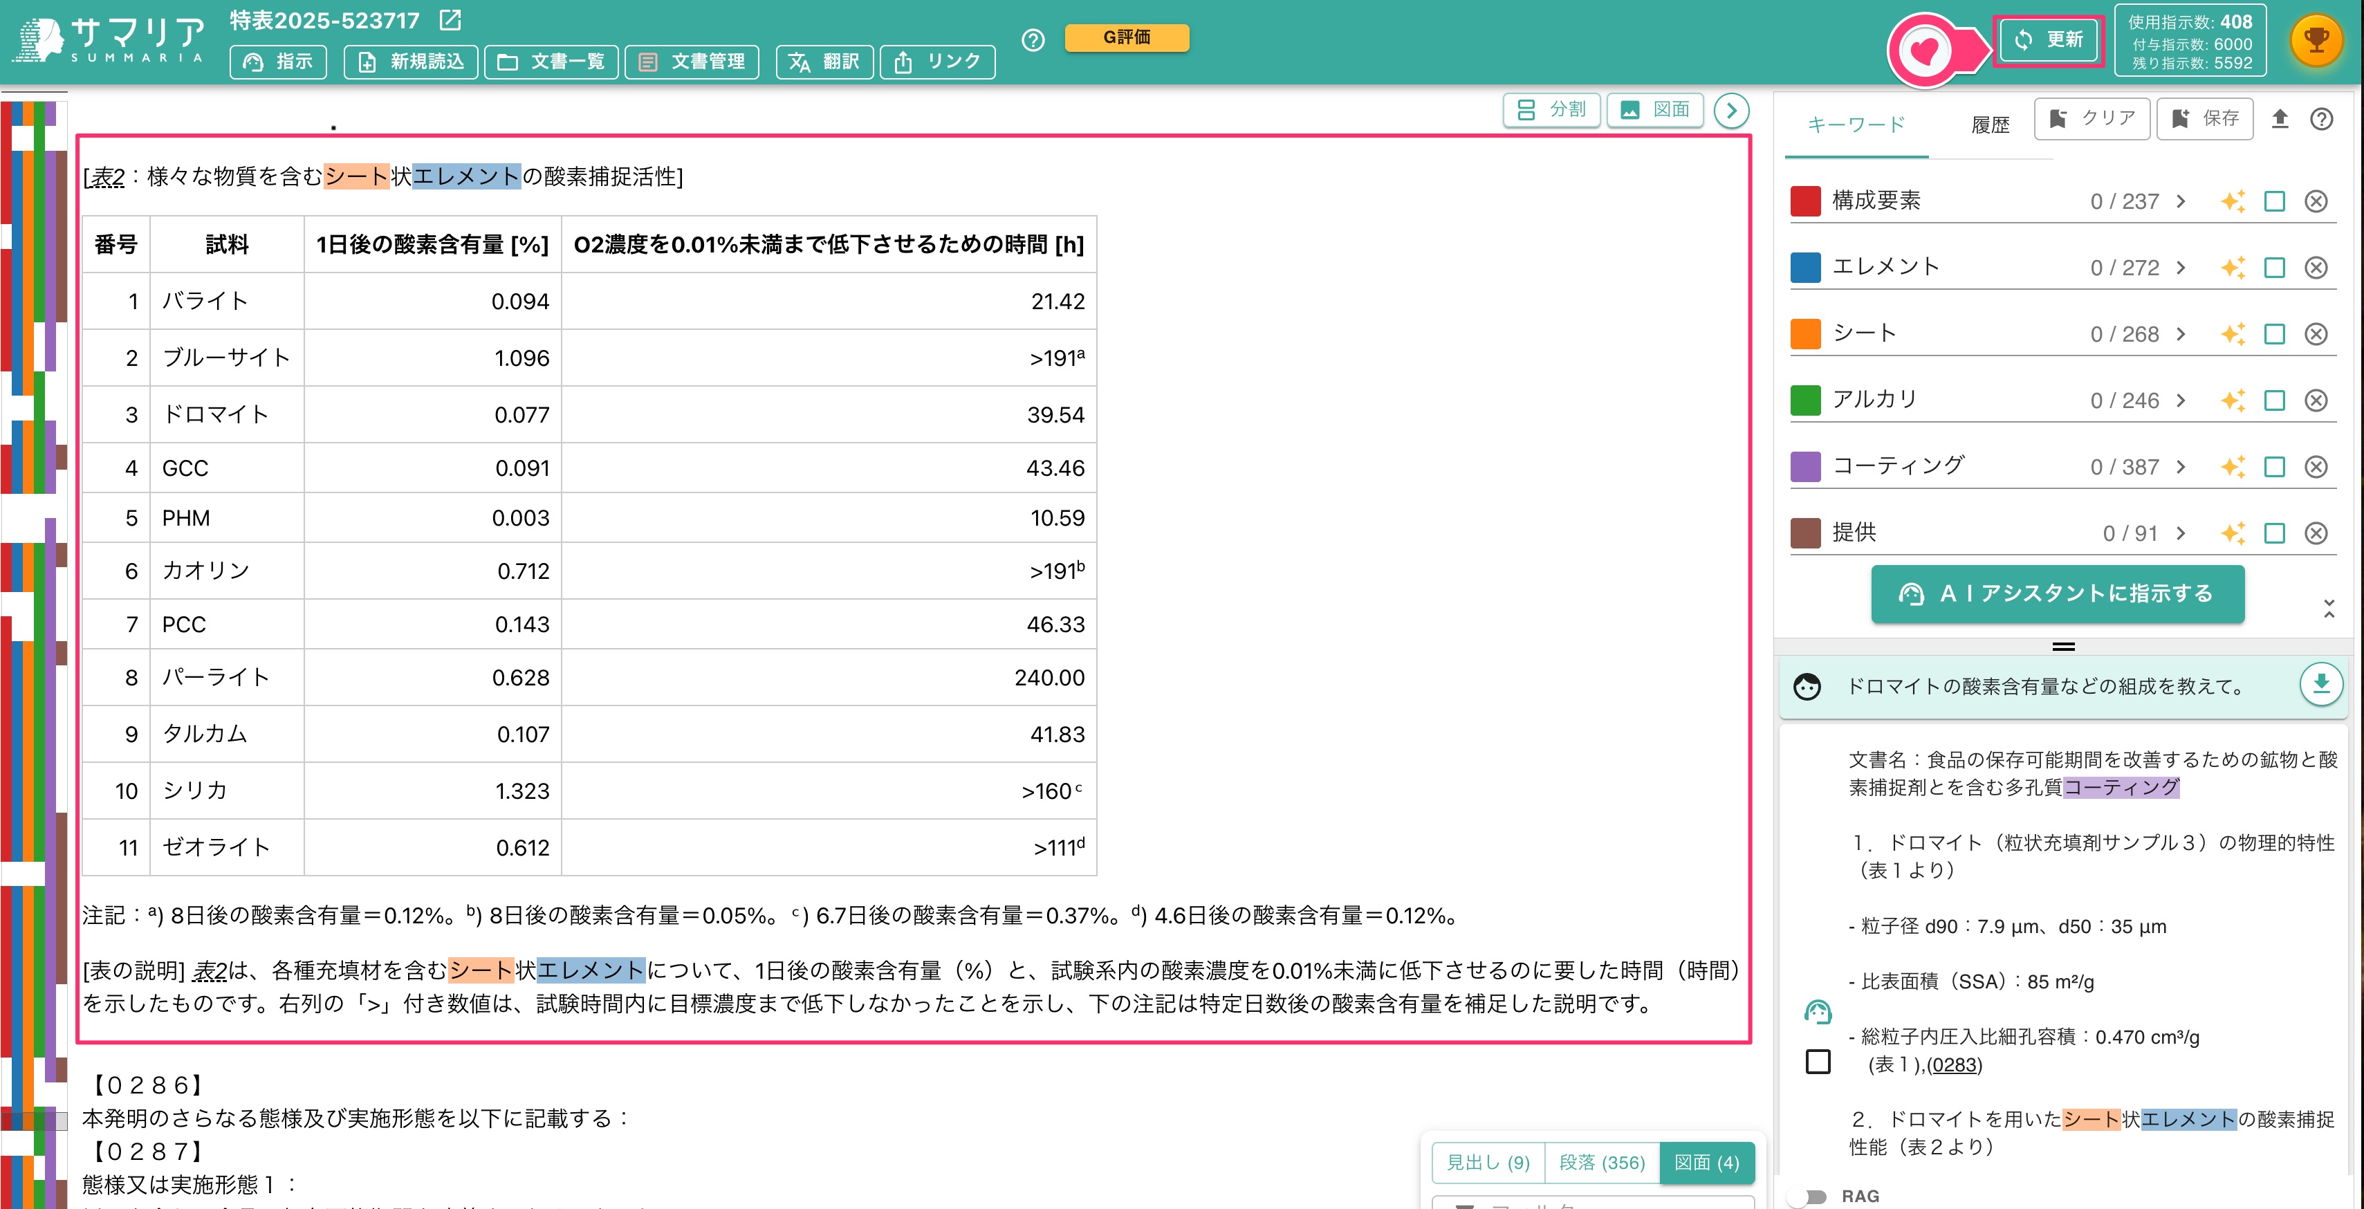Open the trophy icon in top right

(2316, 40)
